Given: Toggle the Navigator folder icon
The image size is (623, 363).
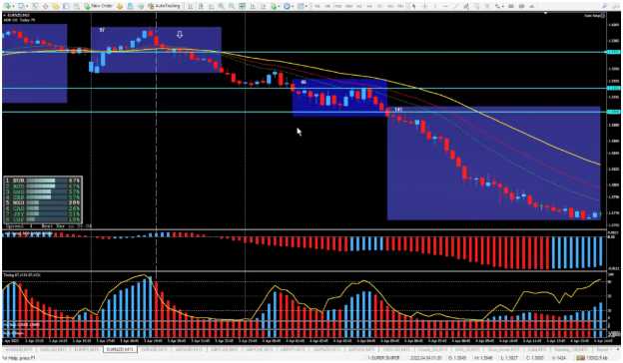Looking at the screenshot, I should [x=56, y=6].
